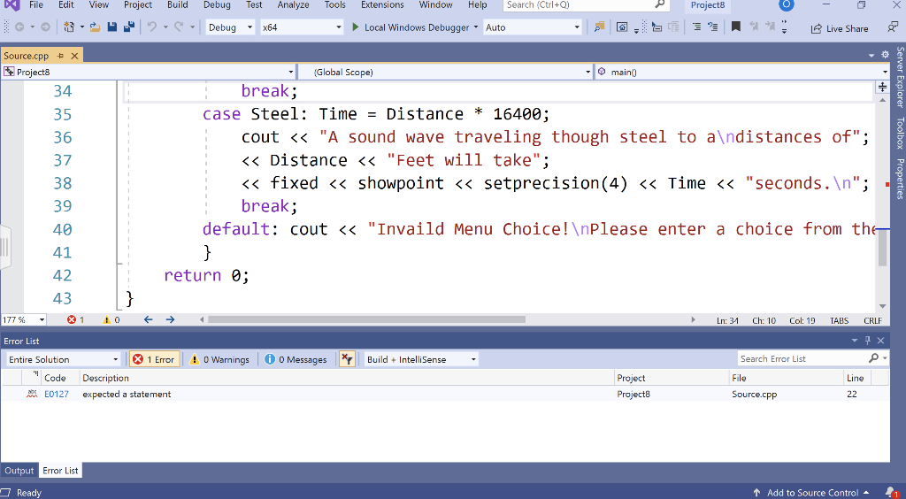
Task: Open the Project8 navigation dropdown
Action: tap(149, 72)
